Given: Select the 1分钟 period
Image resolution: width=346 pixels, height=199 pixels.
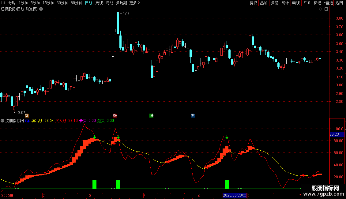Looking at the screenshot, I should pos(23,3).
